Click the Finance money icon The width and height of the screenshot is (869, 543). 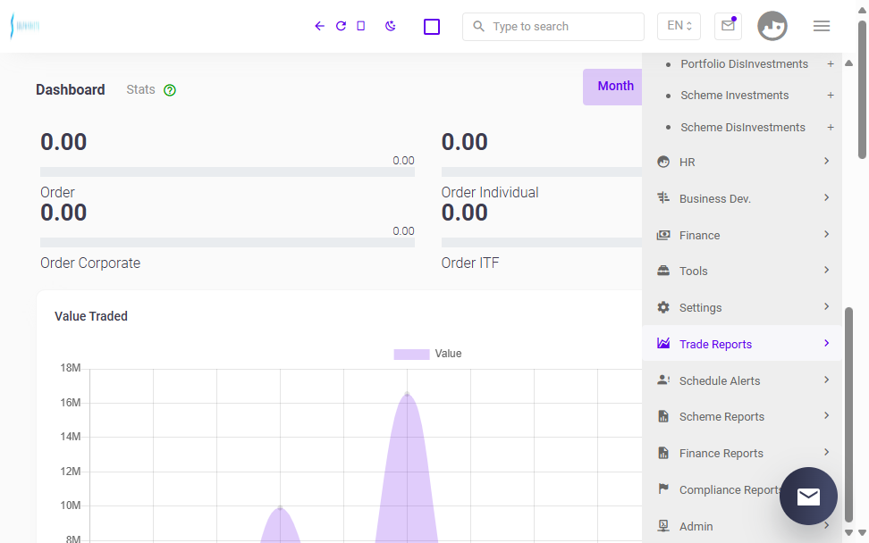663,235
